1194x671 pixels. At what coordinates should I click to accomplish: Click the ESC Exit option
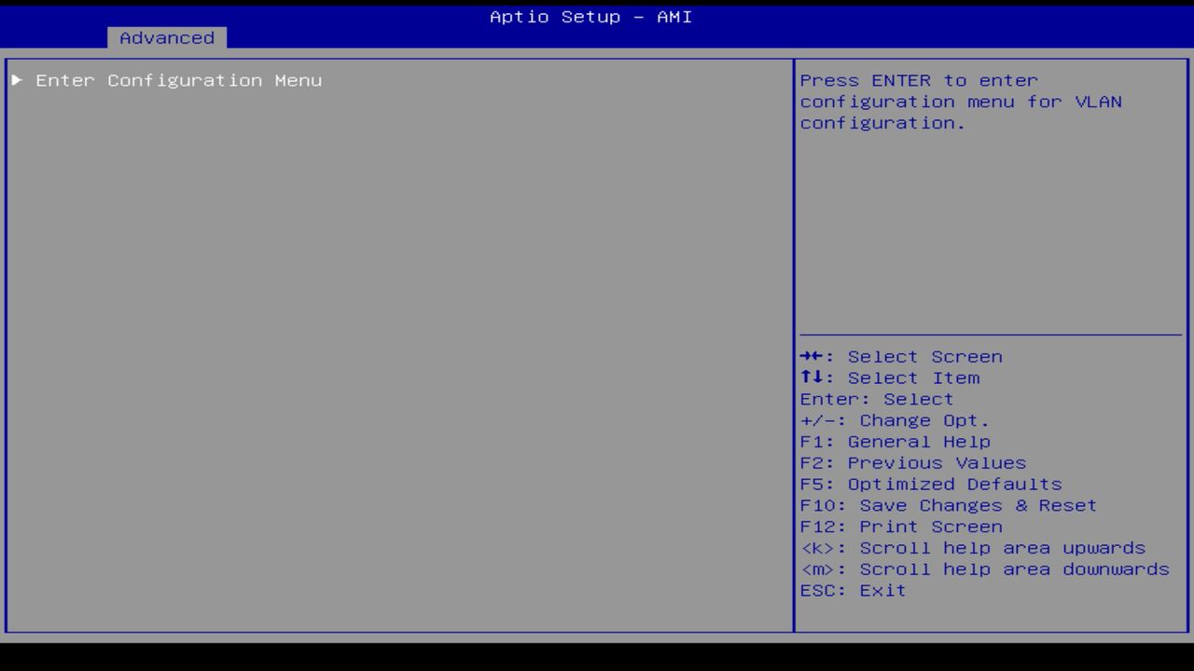[852, 590]
